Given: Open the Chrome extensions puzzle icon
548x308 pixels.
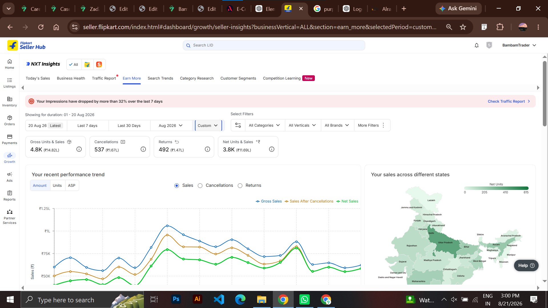Looking at the screenshot, I should tap(500, 27).
